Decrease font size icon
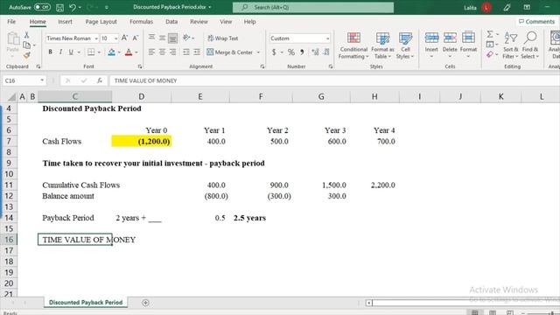 pyautogui.click(x=136, y=38)
